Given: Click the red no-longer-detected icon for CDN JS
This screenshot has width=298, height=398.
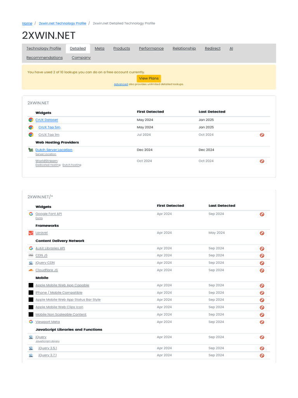Looking at the screenshot, I should [x=262, y=256].
